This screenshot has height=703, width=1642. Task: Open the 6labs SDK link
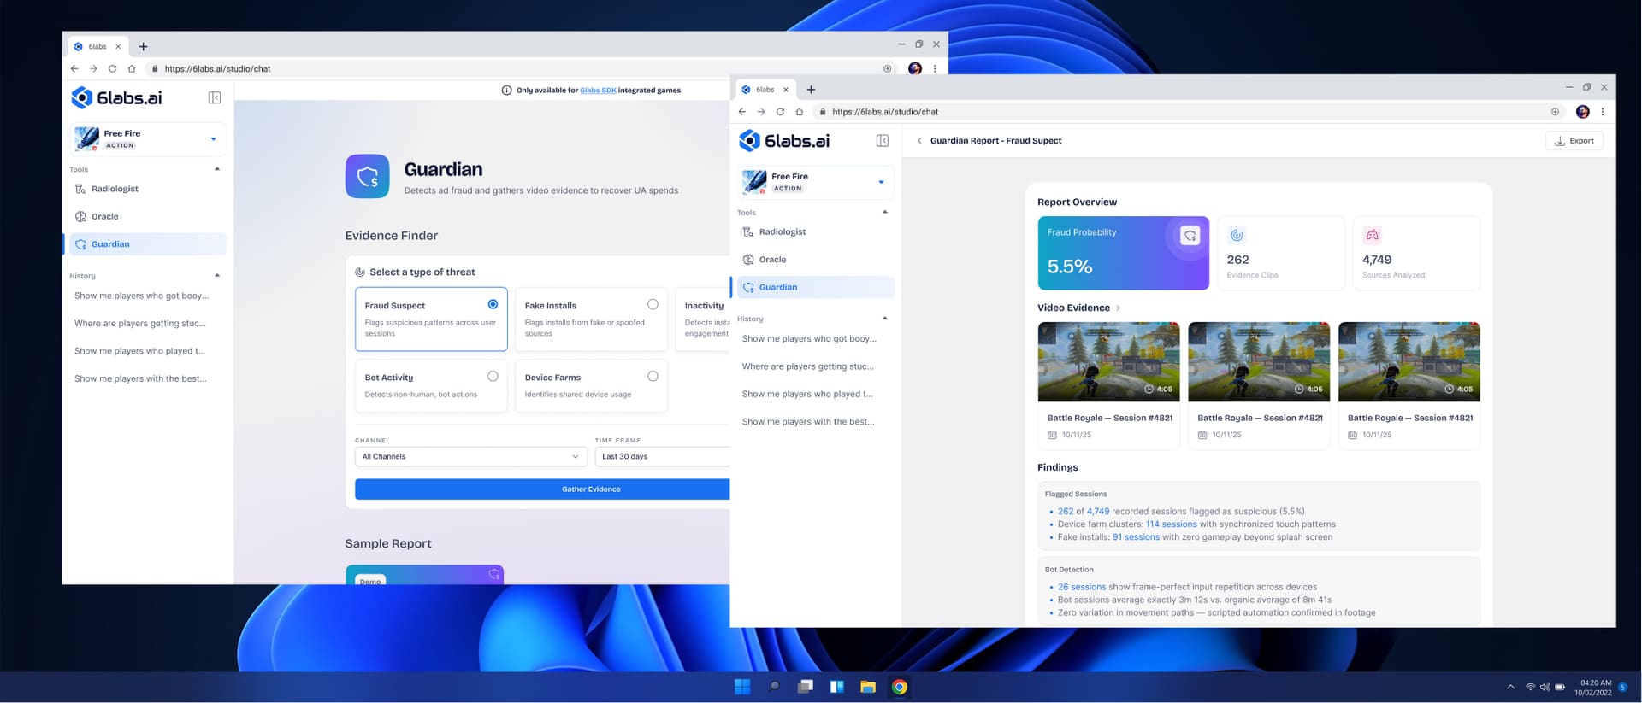point(598,90)
